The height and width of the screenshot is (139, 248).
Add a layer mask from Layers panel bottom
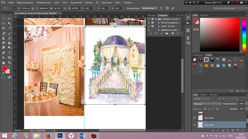coord(223,131)
